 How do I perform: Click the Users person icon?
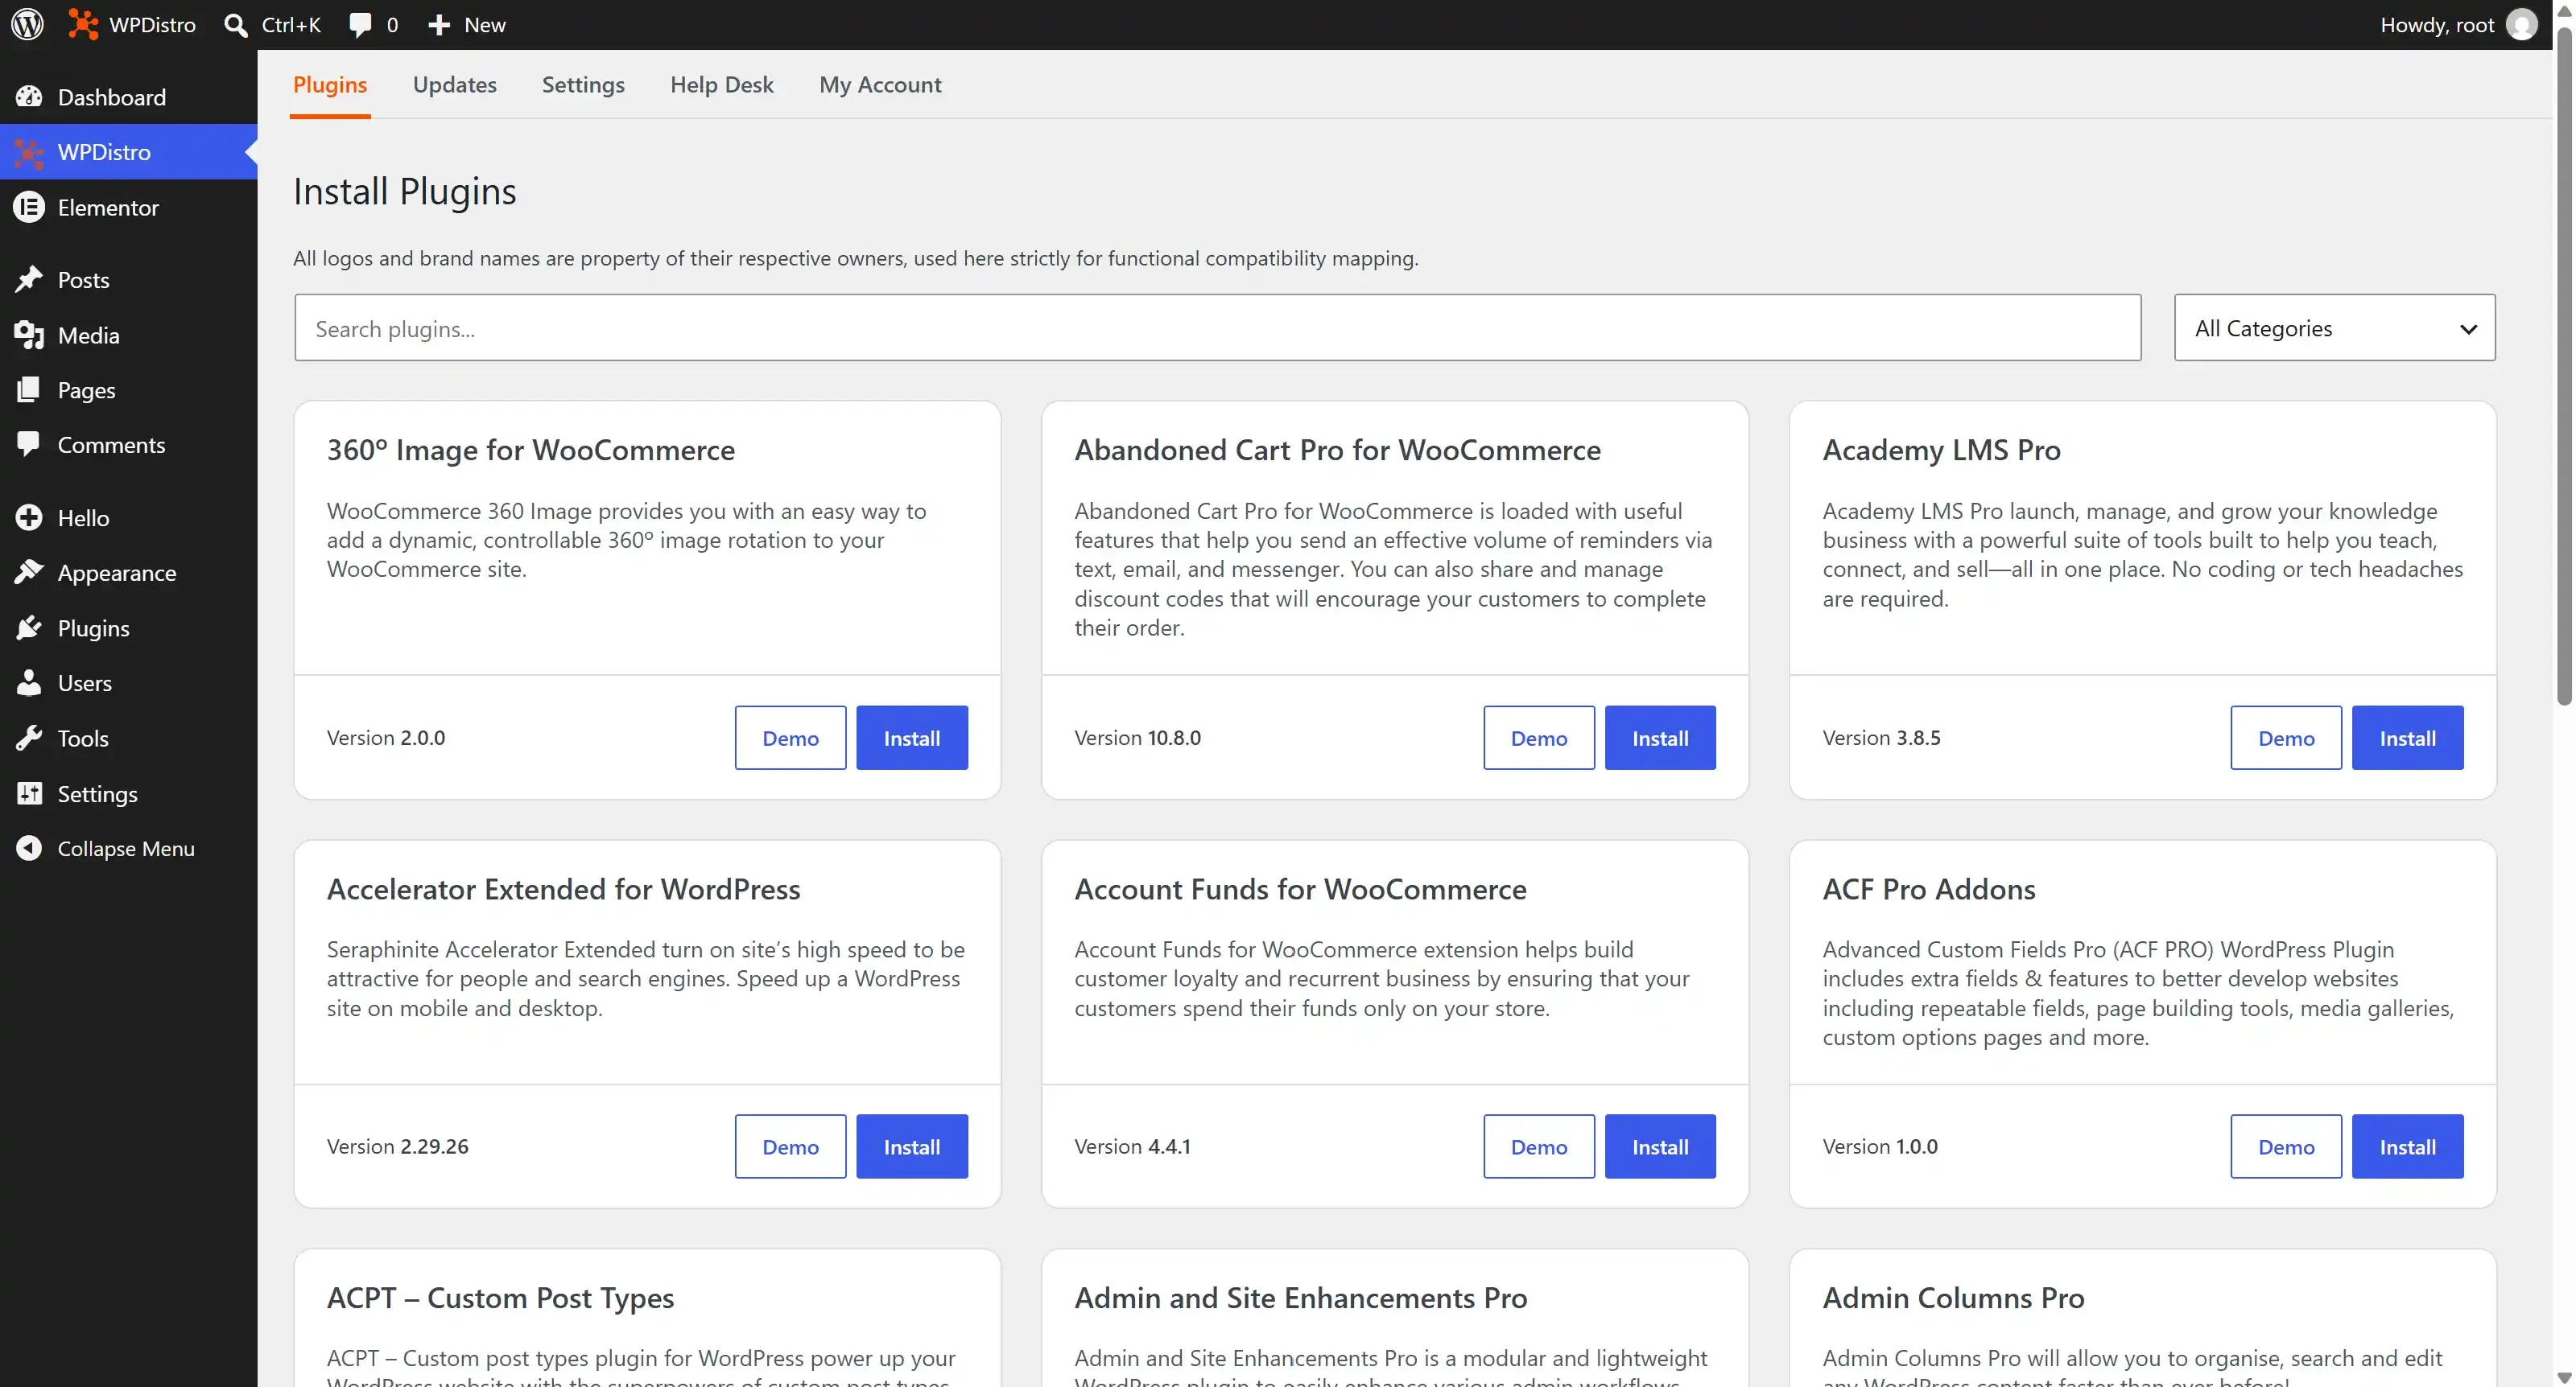coord(29,682)
